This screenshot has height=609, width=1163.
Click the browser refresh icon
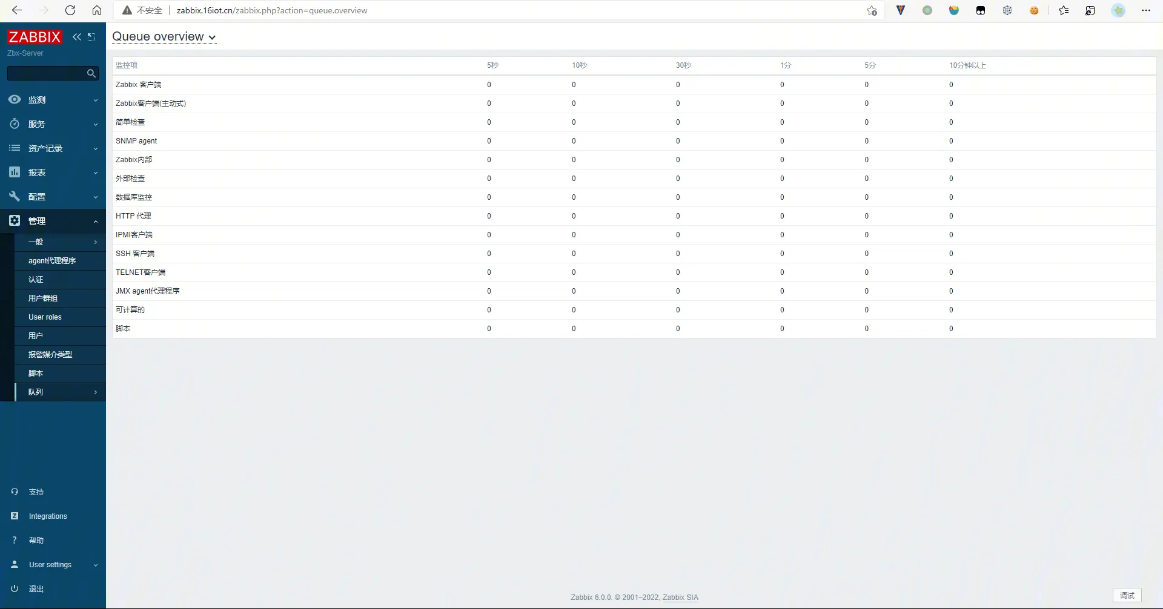point(70,10)
